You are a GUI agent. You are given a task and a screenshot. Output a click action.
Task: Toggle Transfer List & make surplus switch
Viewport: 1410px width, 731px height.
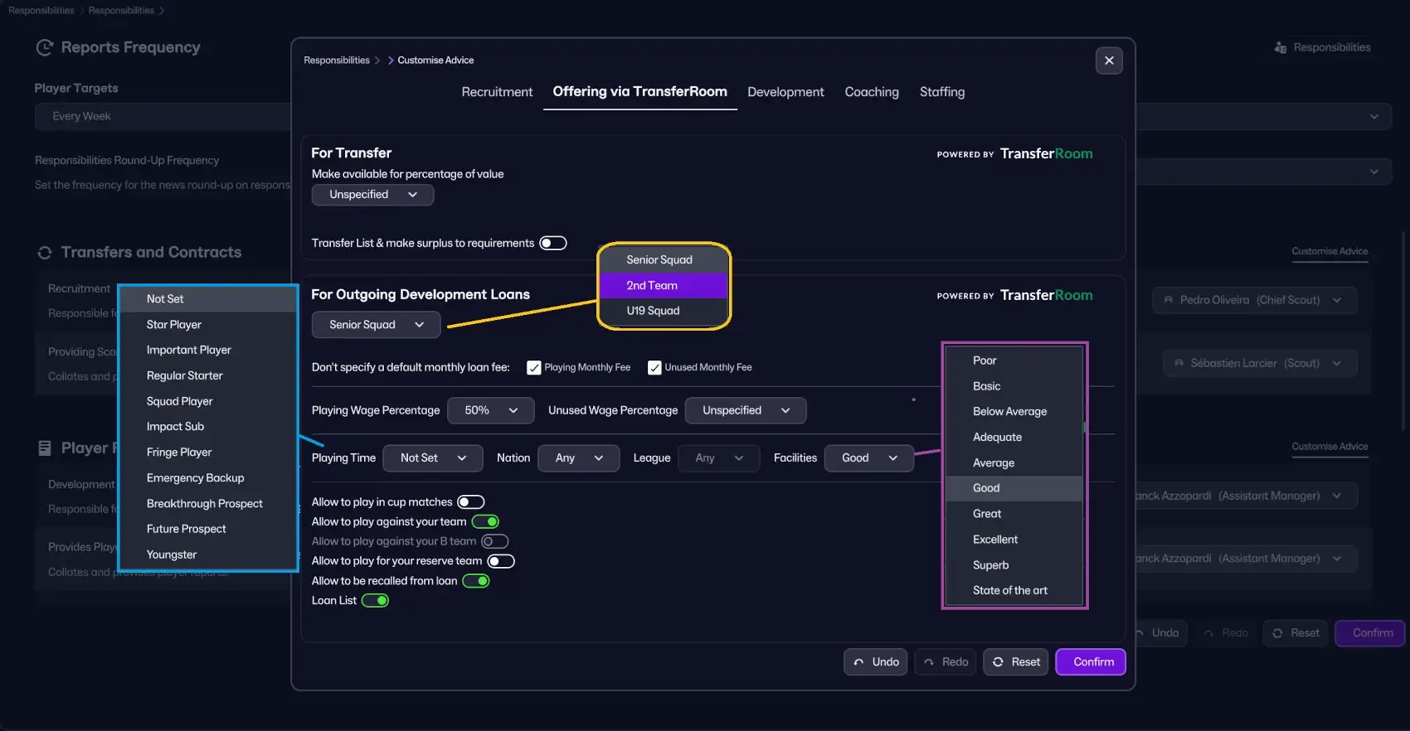(x=552, y=243)
